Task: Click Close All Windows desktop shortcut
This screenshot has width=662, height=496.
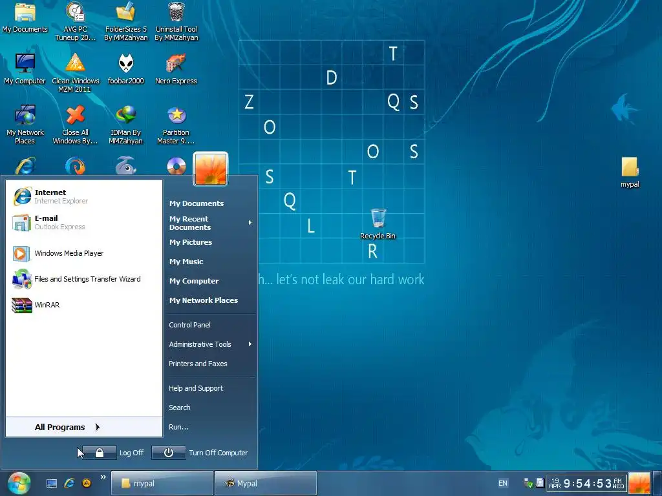Action: tap(75, 125)
